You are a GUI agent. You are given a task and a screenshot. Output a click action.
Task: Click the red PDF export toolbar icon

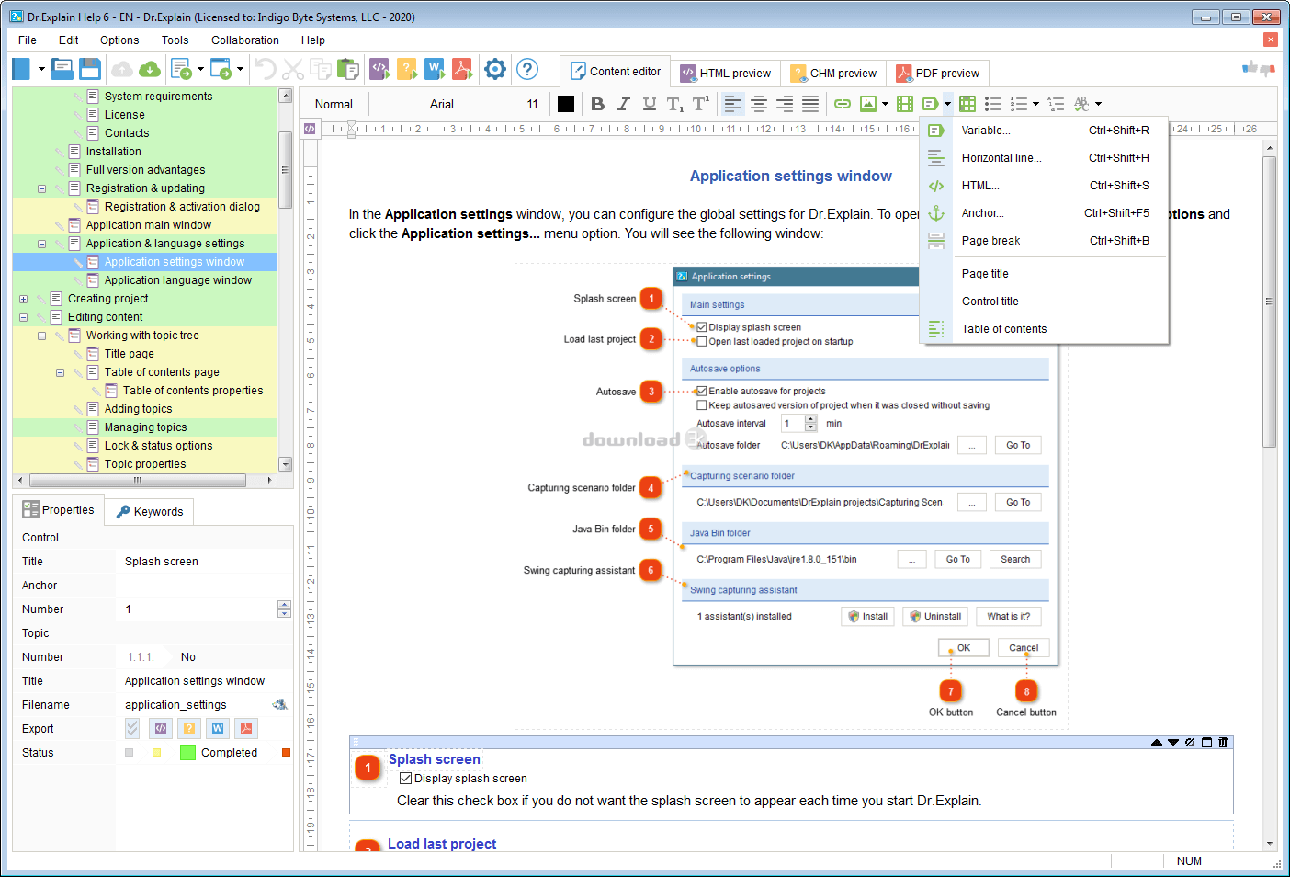[462, 69]
